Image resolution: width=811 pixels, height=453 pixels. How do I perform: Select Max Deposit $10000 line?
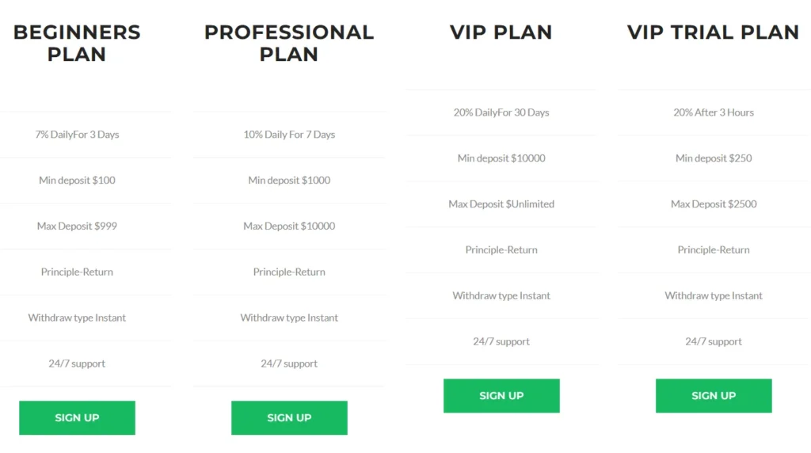pyautogui.click(x=289, y=226)
